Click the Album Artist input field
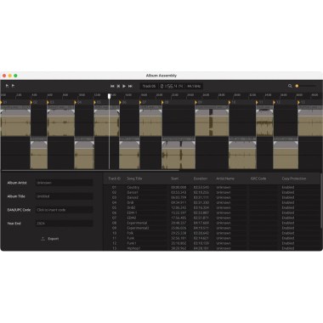323x323 pixels. [64, 183]
